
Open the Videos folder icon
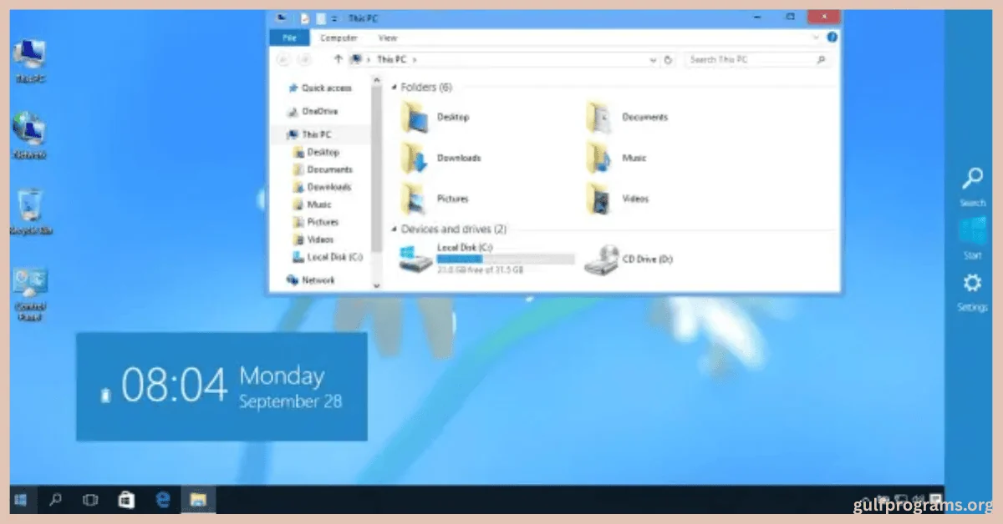tap(599, 199)
